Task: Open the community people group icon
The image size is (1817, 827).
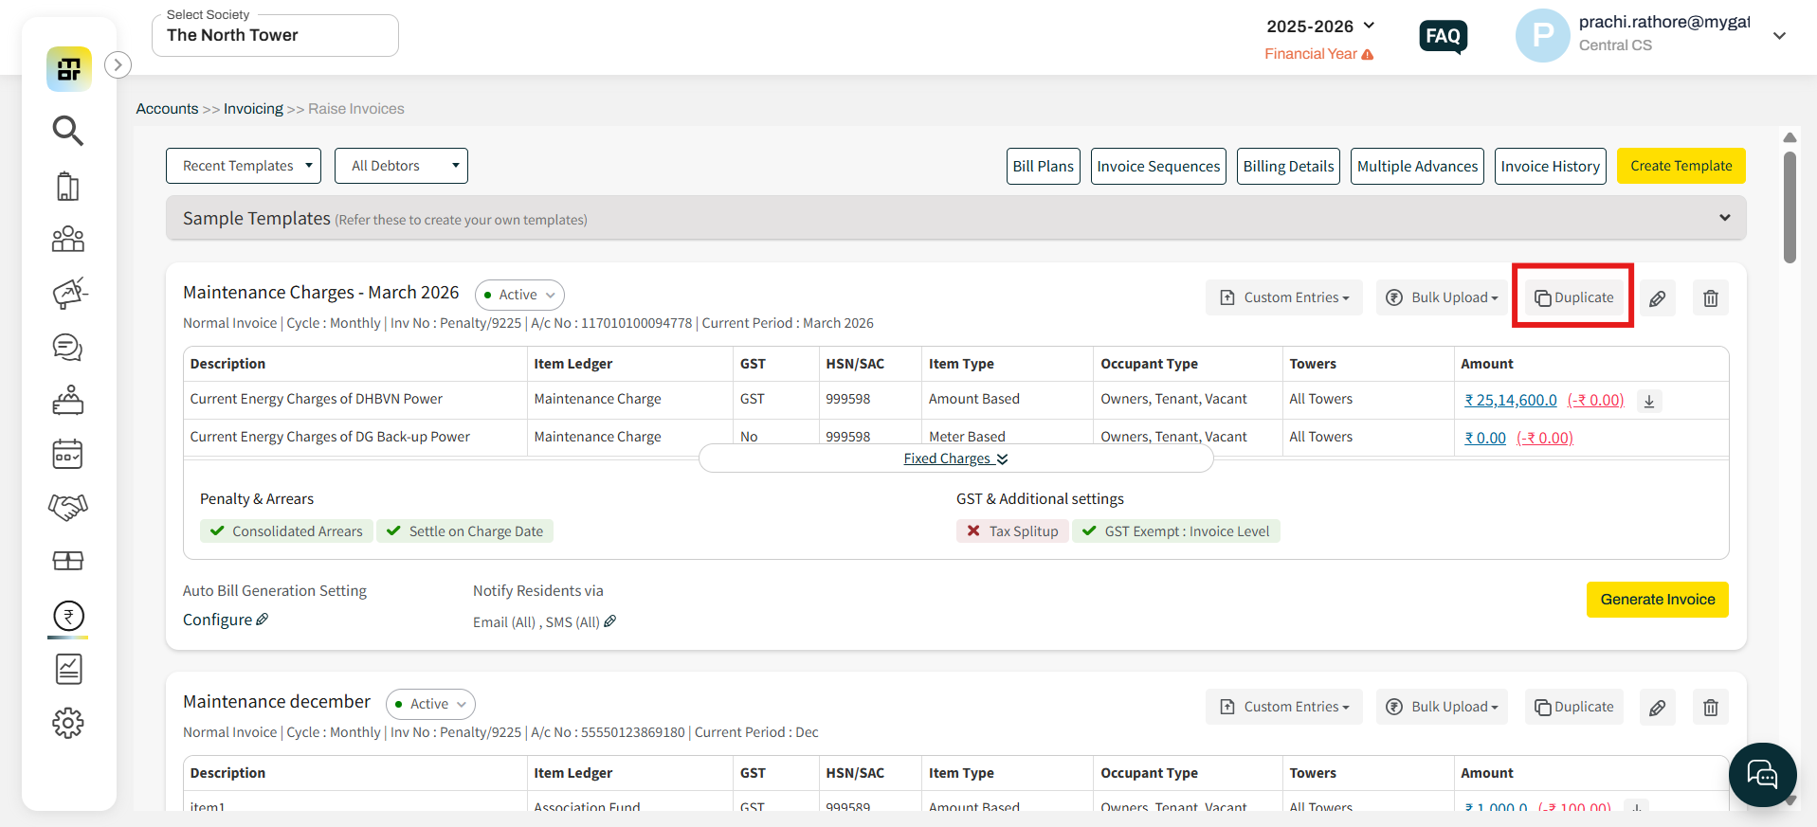Action: click(68, 239)
